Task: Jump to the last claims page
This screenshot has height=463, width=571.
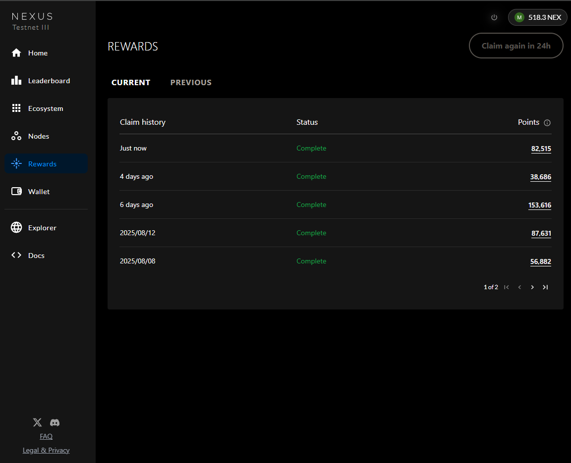Action: click(545, 287)
